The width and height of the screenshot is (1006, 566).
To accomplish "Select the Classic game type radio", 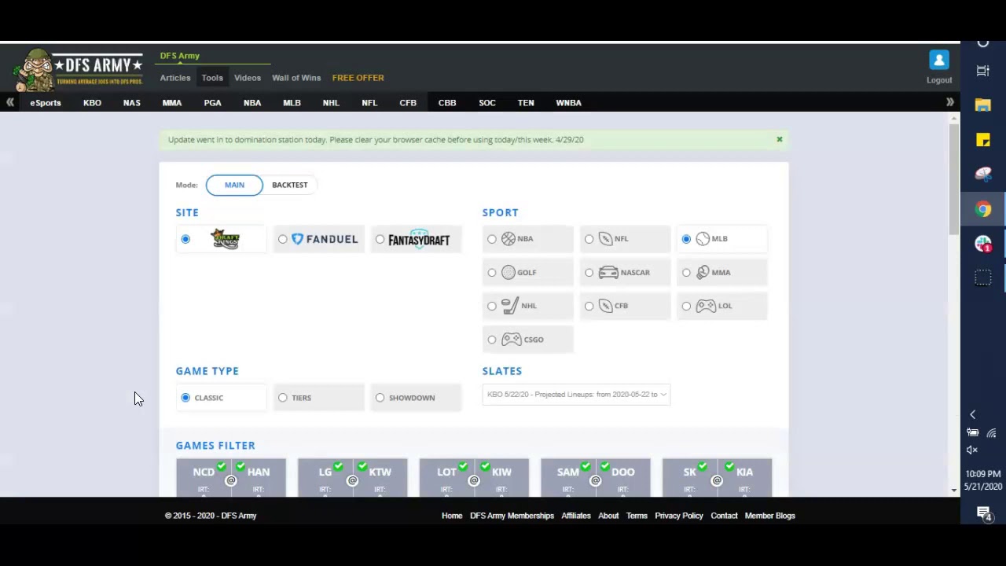I will pyautogui.click(x=185, y=398).
